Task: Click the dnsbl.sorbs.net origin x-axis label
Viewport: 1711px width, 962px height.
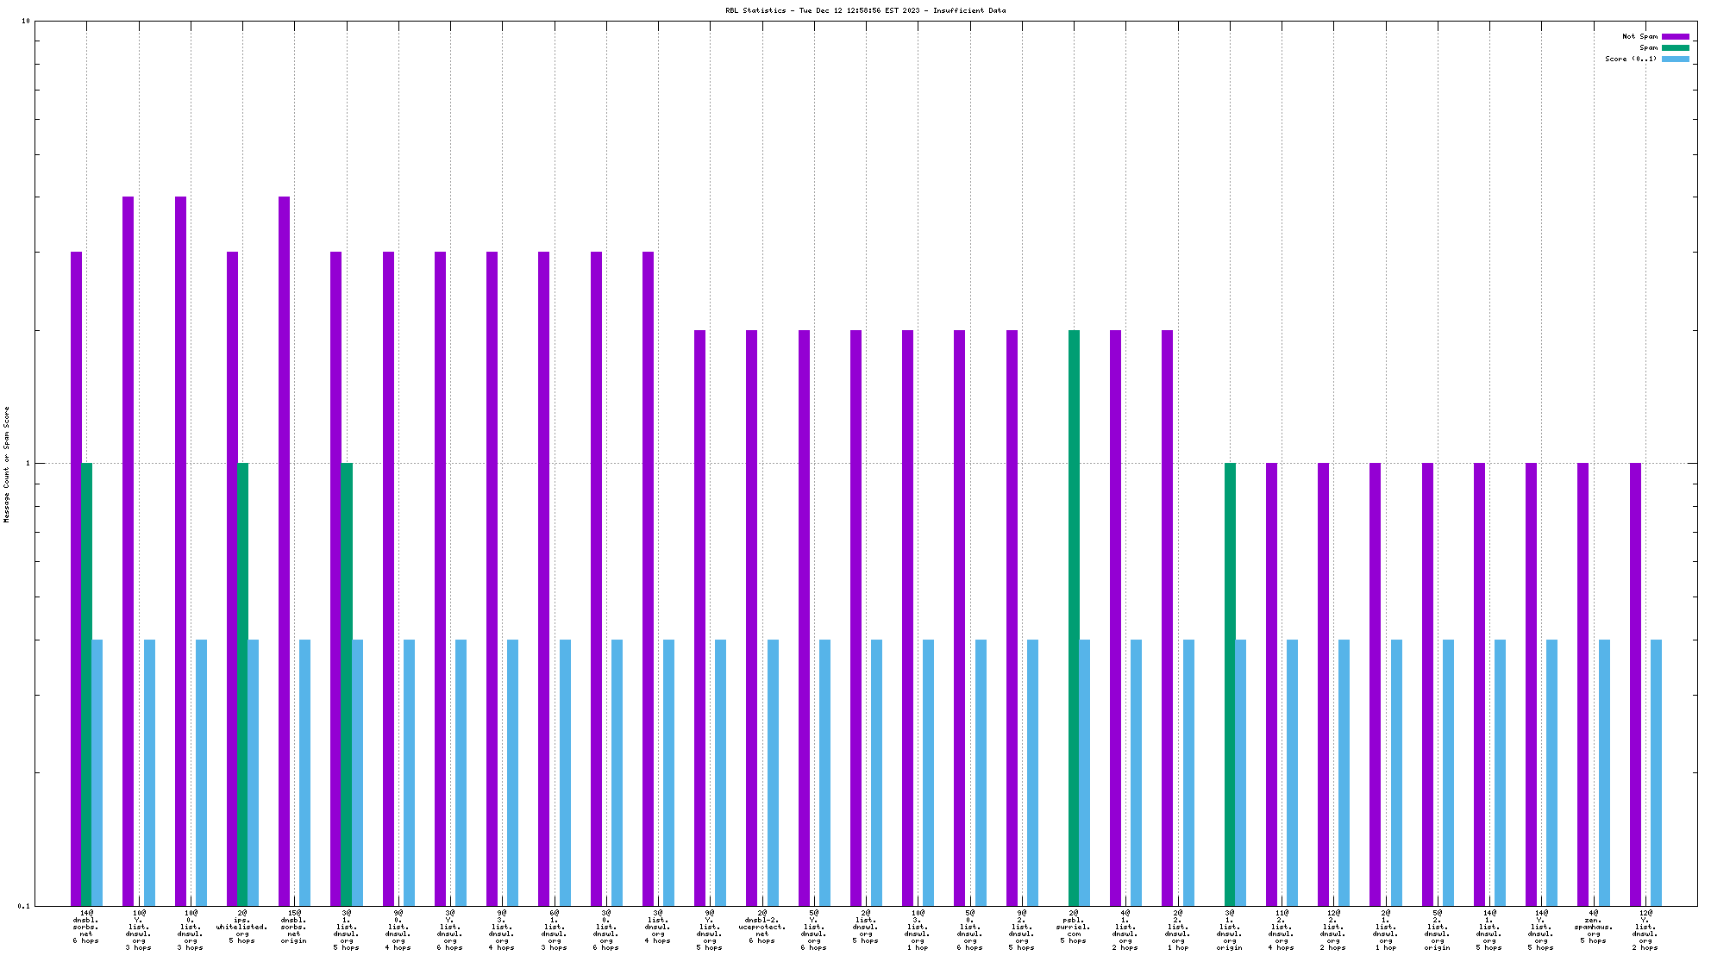Action: [294, 927]
